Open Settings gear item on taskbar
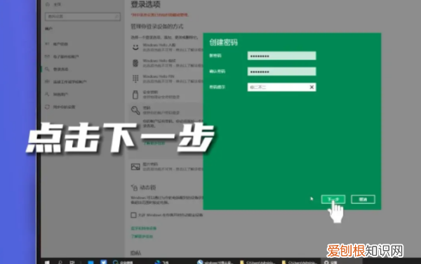 330,262
